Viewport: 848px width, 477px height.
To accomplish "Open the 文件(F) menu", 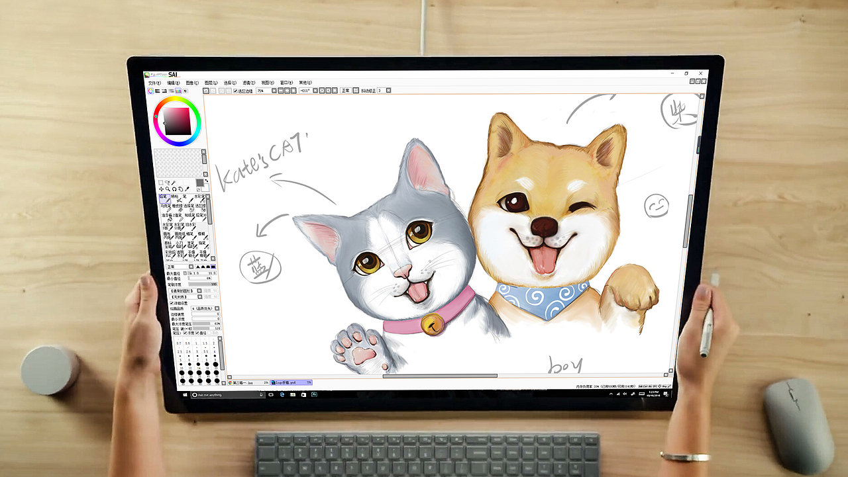I will pos(154,83).
